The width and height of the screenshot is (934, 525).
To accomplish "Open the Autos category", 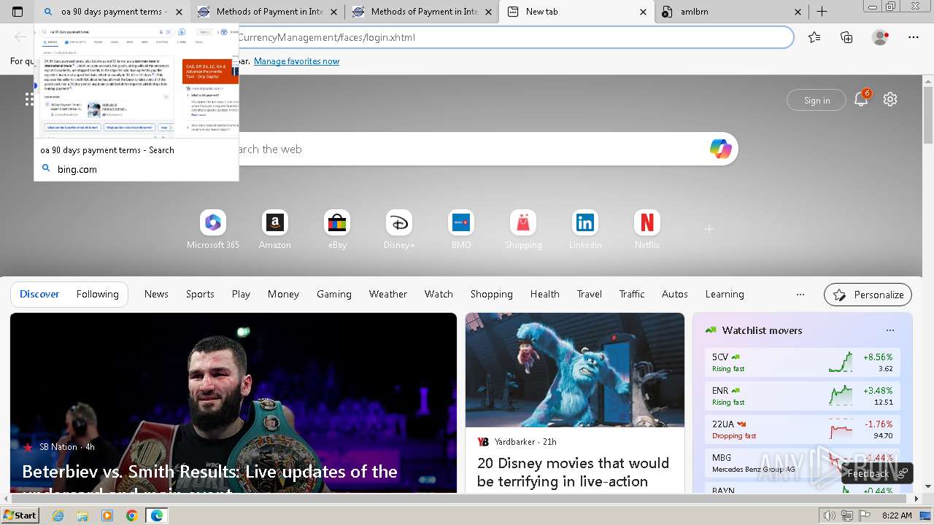I will click(674, 294).
